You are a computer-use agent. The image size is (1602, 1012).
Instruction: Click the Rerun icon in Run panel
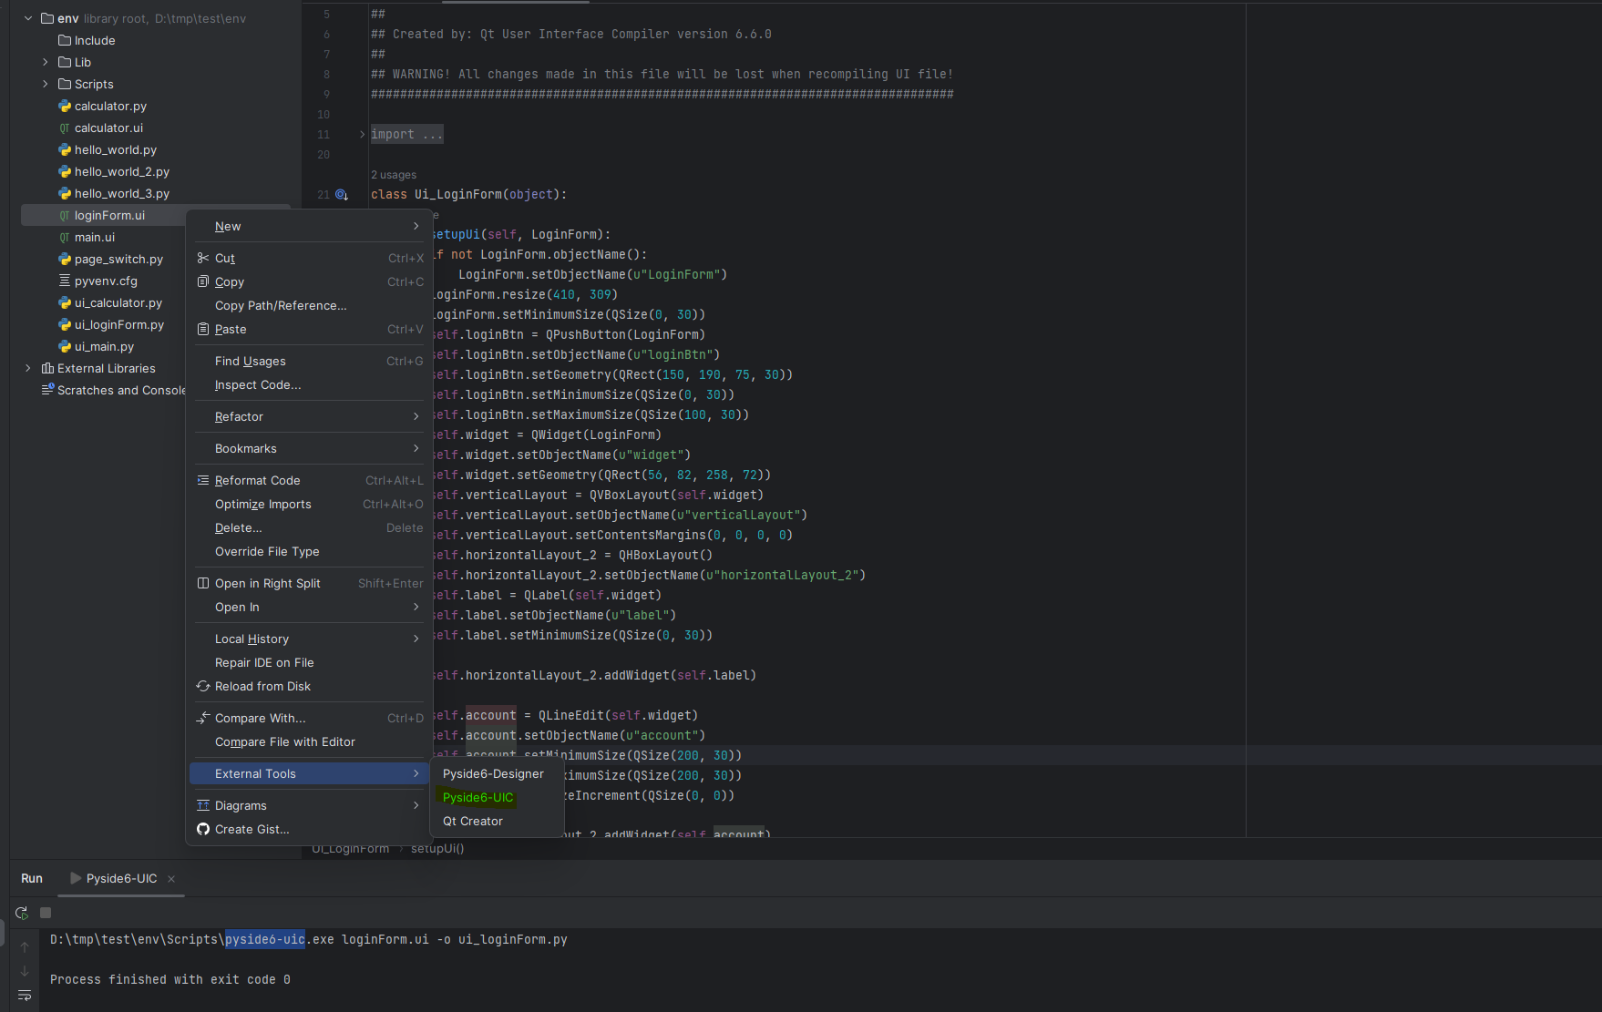[x=22, y=913]
